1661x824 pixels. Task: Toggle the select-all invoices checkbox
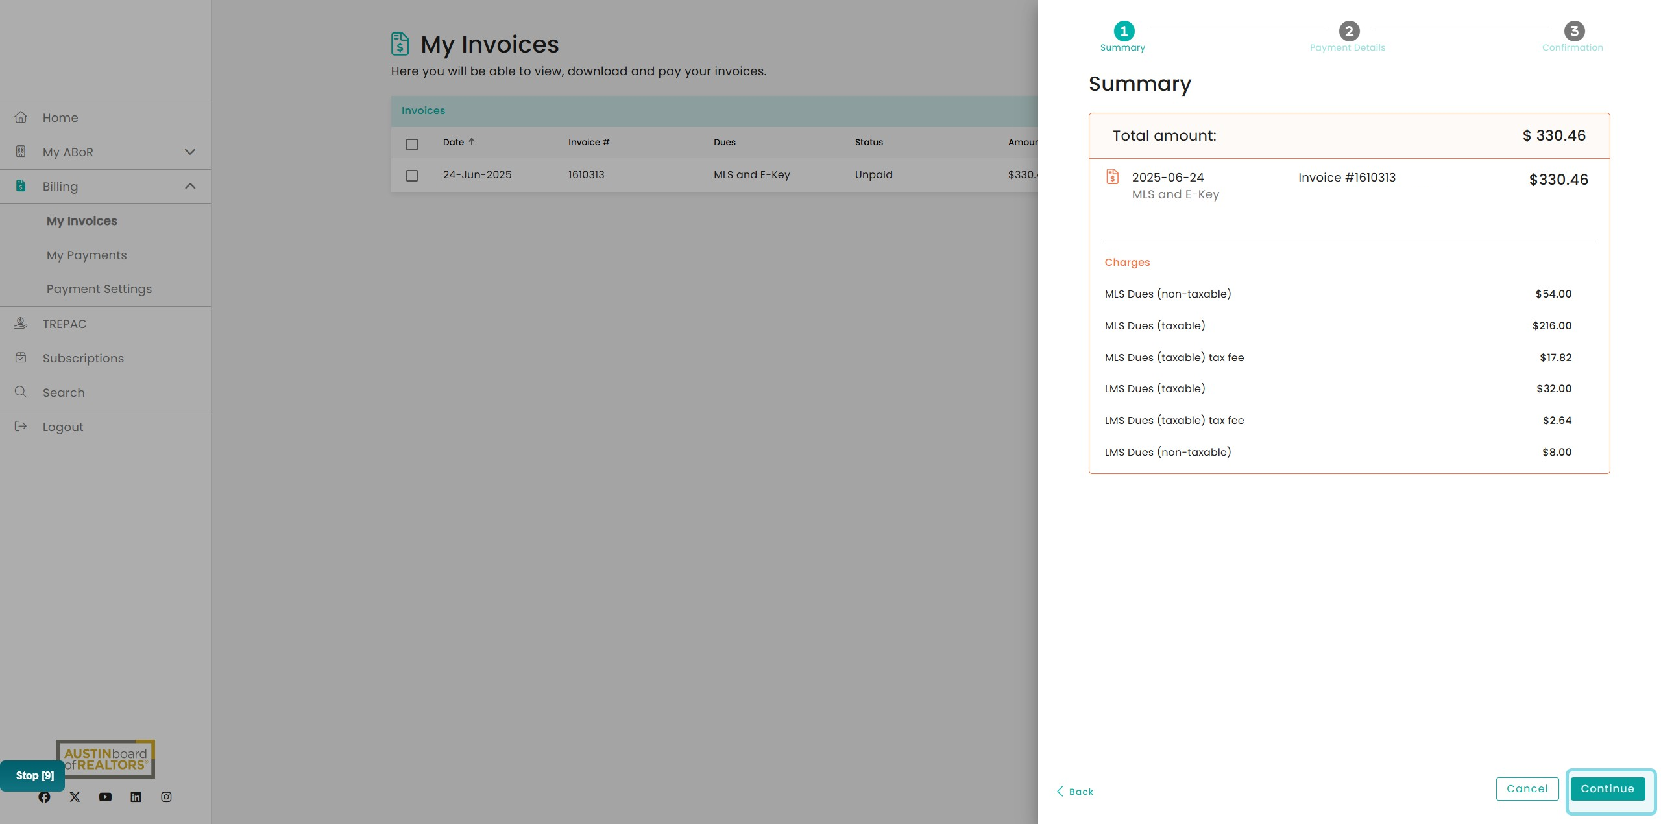pyautogui.click(x=412, y=144)
